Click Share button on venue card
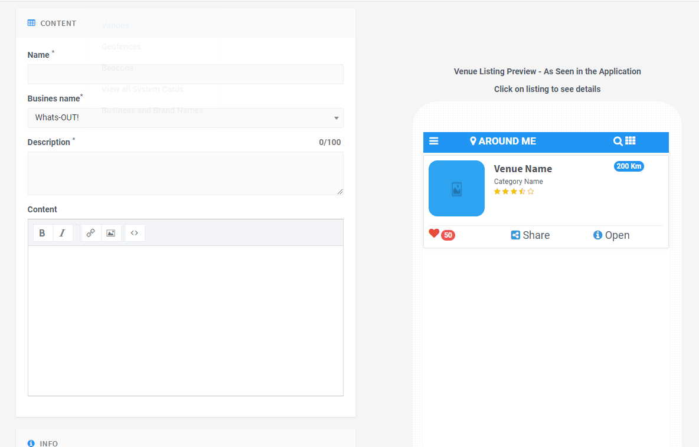The image size is (699, 447). 531,235
